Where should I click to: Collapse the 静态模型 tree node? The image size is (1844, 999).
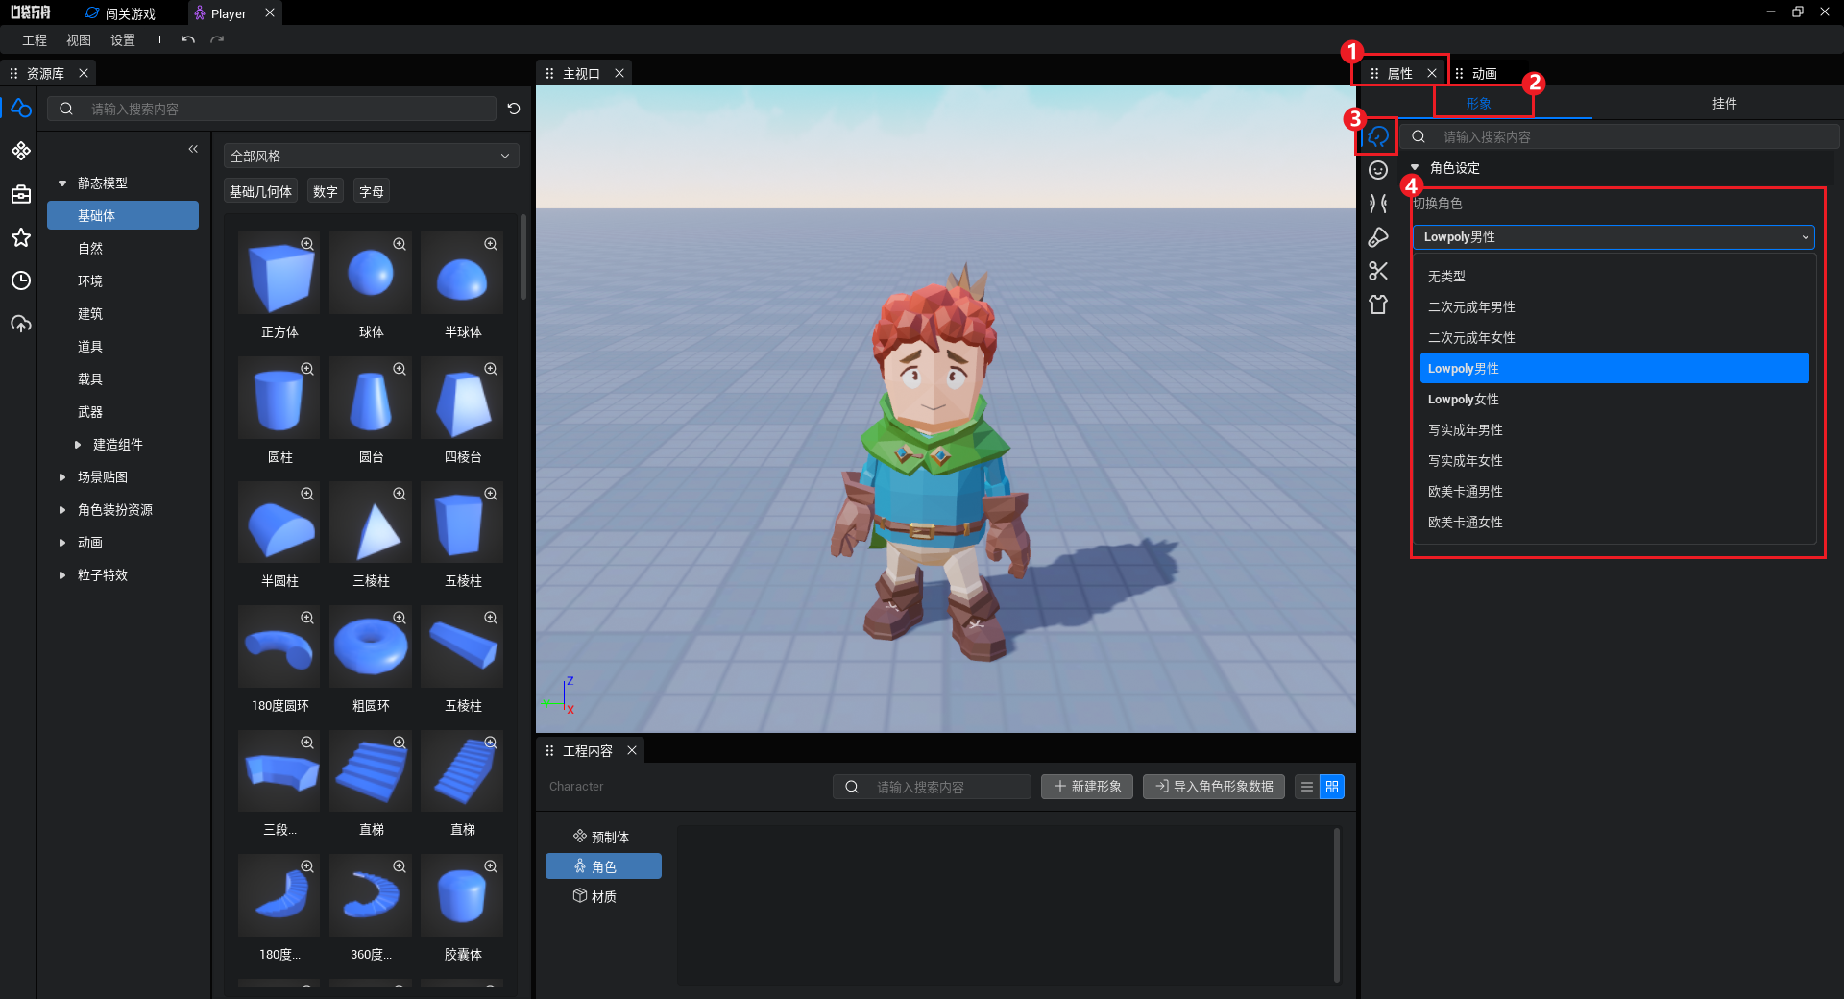click(x=62, y=183)
